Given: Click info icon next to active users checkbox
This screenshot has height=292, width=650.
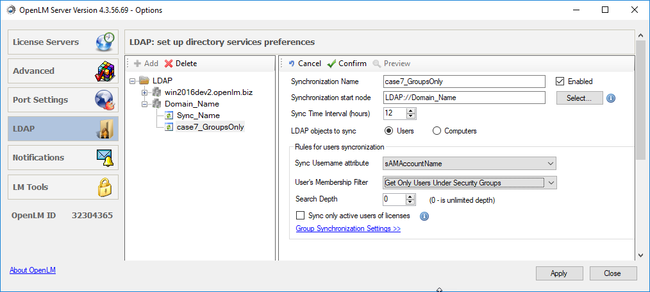Looking at the screenshot, I should 424,216.
